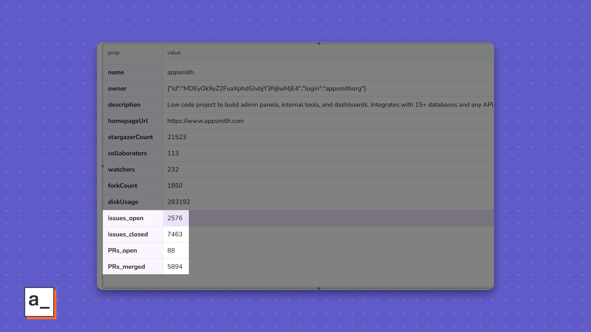Click the 'value' column header
Screen dimensions: 591x332
tap(174, 53)
